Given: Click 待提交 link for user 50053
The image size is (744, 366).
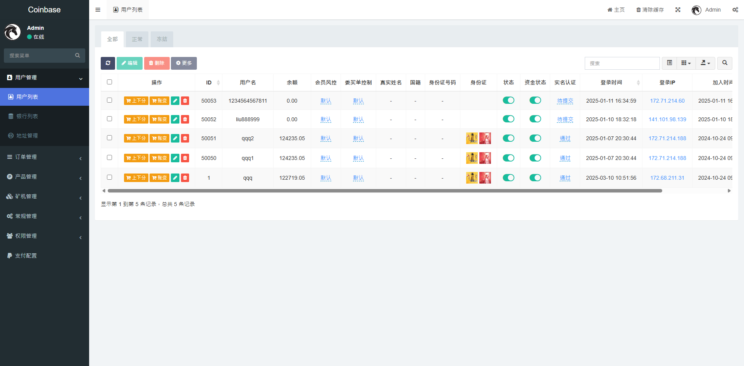Looking at the screenshot, I should [565, 101].
